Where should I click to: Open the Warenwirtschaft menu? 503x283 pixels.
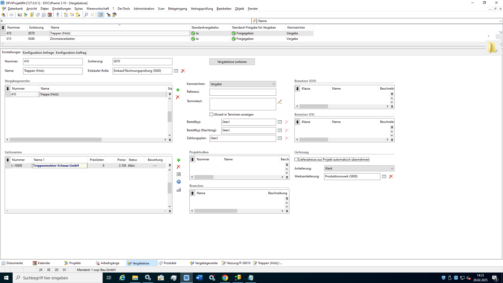click(98, 9)
